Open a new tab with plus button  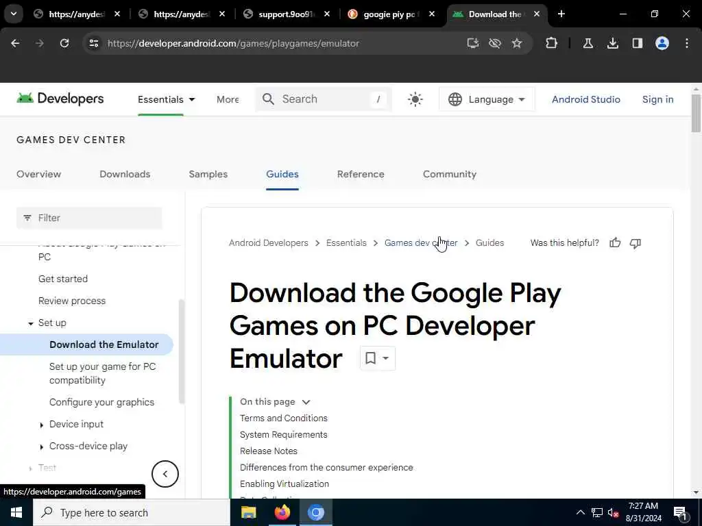click(561, 14)
